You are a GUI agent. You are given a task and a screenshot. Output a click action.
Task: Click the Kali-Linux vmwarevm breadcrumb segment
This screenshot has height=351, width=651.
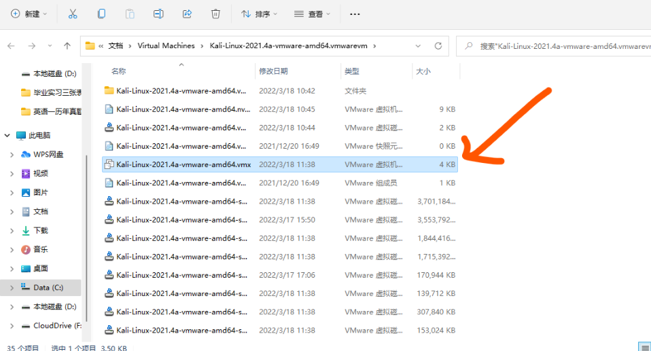click(x=288, y=45)
